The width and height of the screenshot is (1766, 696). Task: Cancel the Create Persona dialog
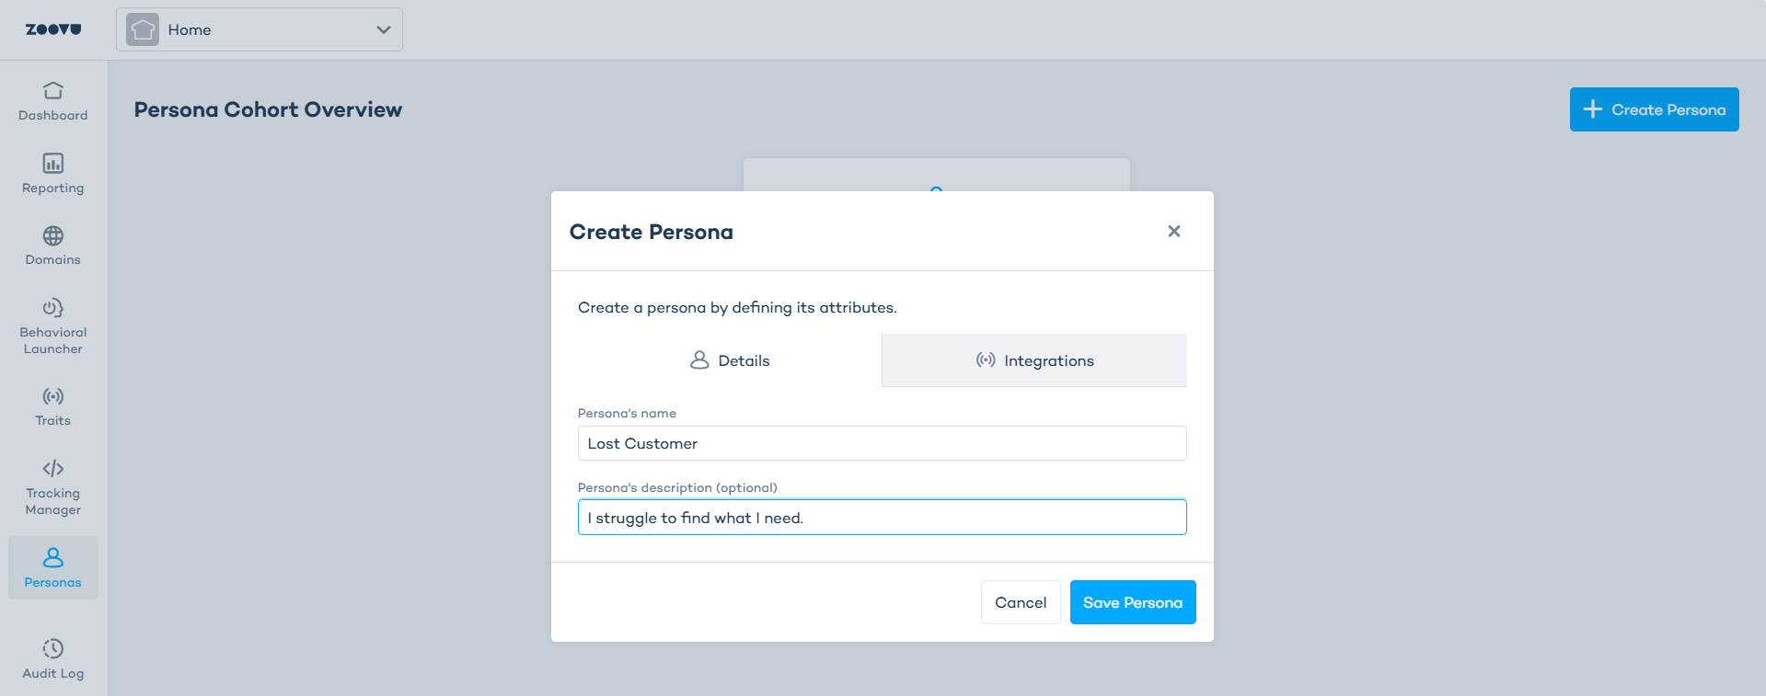point(1021,602)
